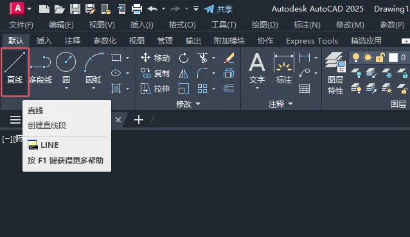The width and height of the screenshot is (410, 237).
Task: Activate the Rotate tool icon
Action: (184, 58)
